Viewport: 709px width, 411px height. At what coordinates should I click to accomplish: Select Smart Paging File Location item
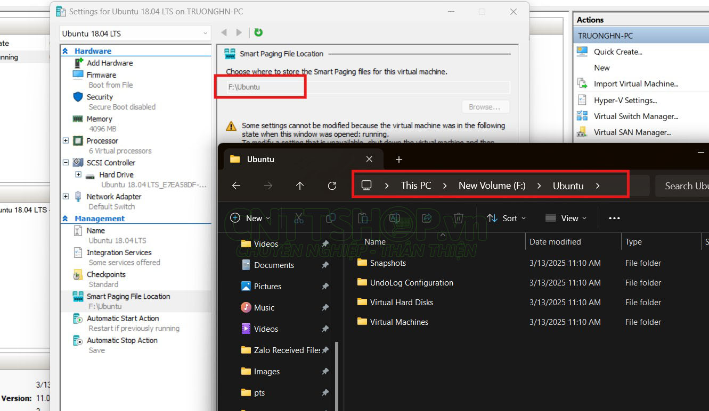point(128,296)
